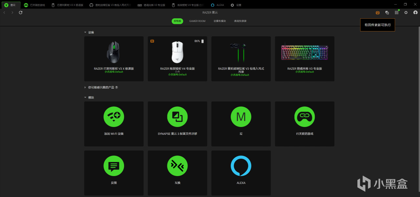
Task: Open the 宏 macro module icon
Action: (x=241, y=117)
